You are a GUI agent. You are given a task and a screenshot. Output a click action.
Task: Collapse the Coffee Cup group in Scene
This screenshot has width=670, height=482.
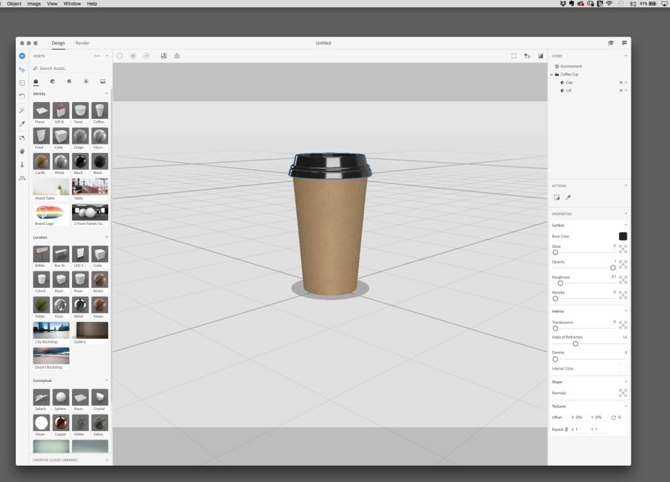[552, 74]
